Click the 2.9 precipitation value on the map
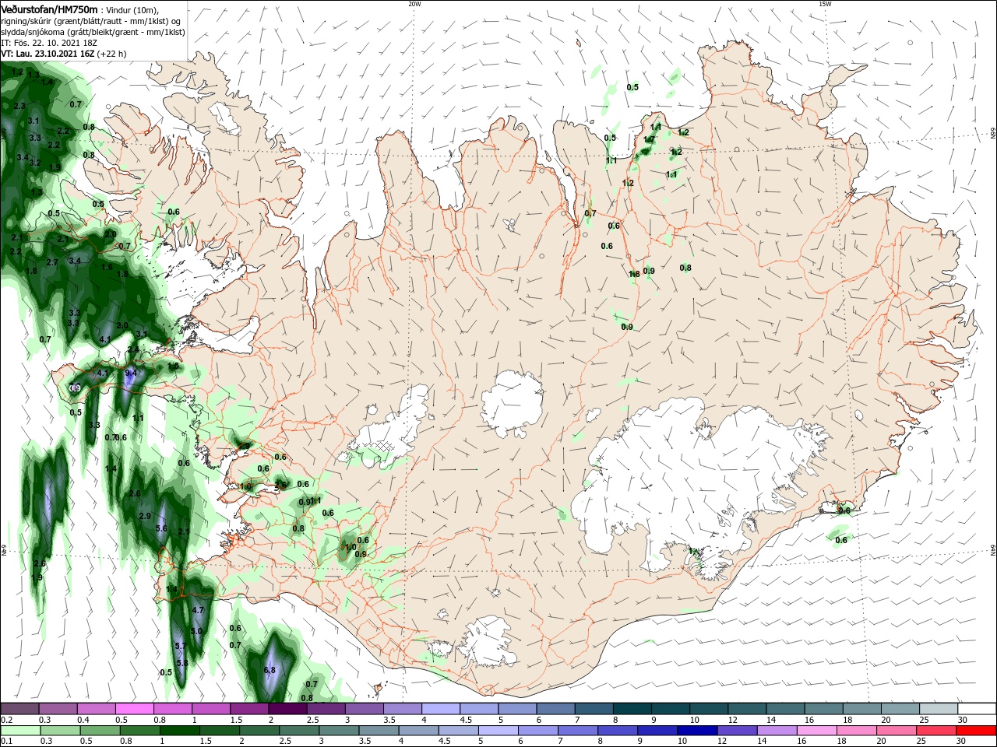Screen dimensions: 997x747 click(144, 516)
